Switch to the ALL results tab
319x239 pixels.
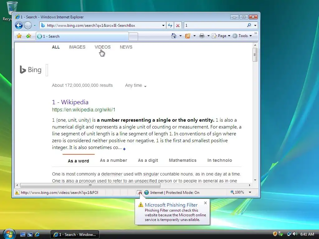[56, 47]
